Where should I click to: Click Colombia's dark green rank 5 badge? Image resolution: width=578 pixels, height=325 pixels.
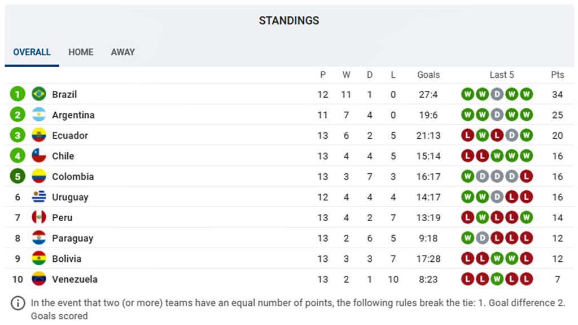17,177
